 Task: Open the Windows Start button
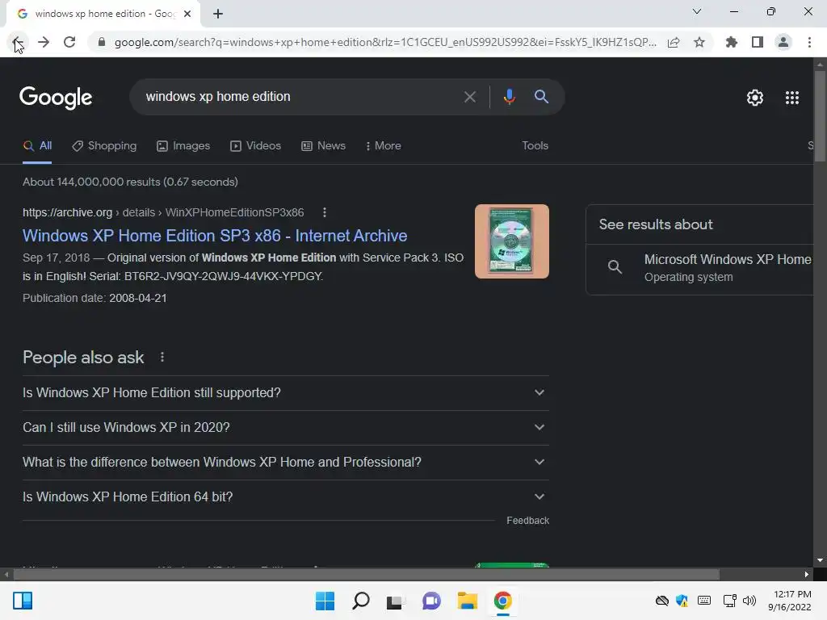tap(325, 601)
